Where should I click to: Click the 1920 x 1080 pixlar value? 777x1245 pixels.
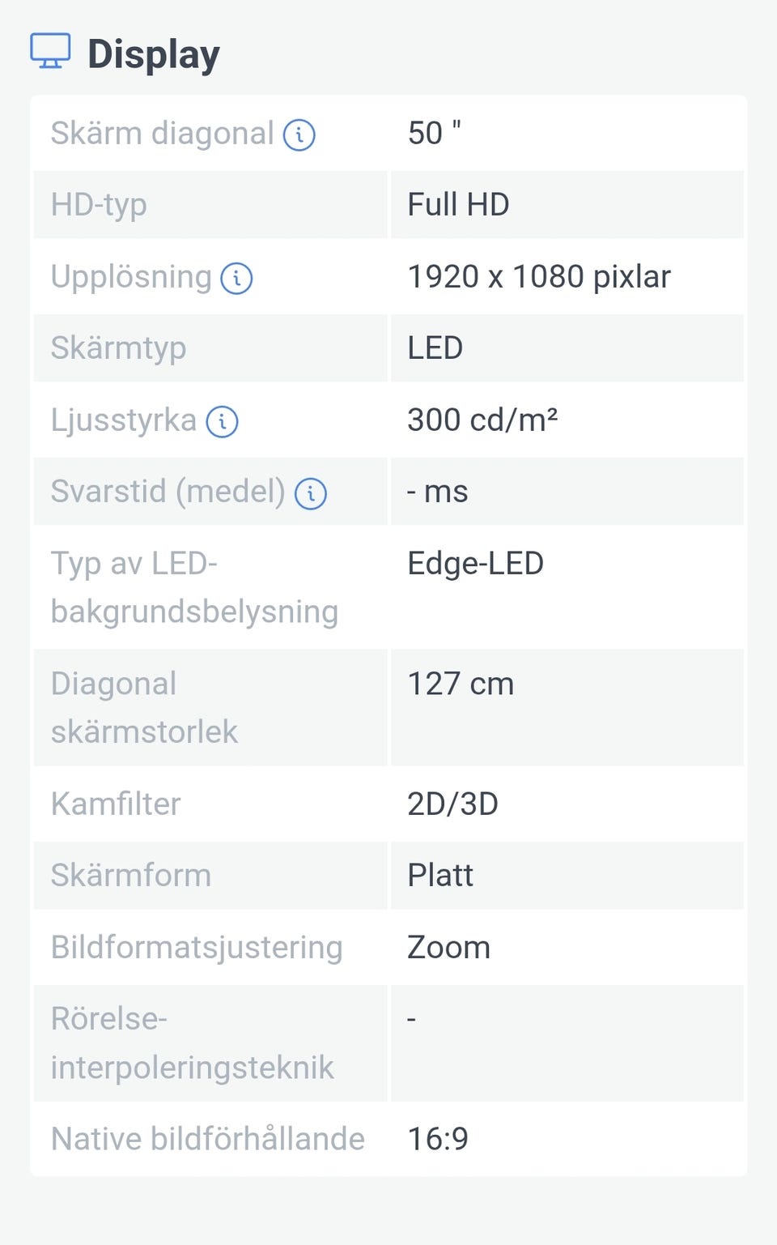539,277
